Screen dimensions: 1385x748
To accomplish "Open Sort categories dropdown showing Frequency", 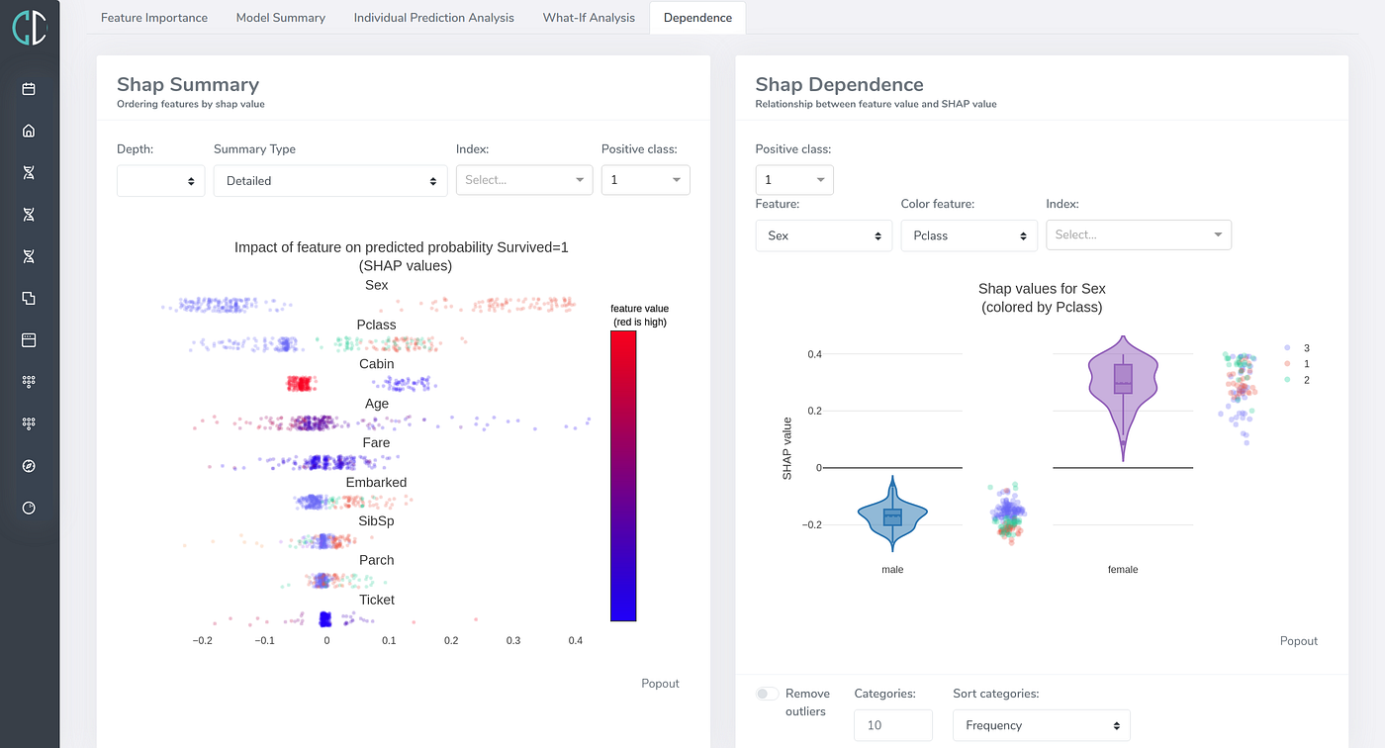I will 1042,725.
